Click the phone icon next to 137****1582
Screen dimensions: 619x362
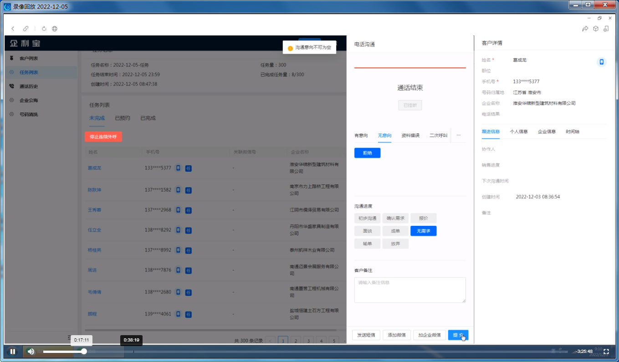tap(178, 189)
